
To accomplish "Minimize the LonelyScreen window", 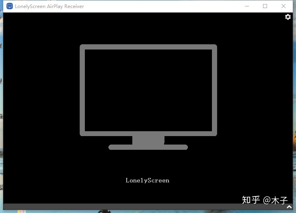I will [247, 6].
